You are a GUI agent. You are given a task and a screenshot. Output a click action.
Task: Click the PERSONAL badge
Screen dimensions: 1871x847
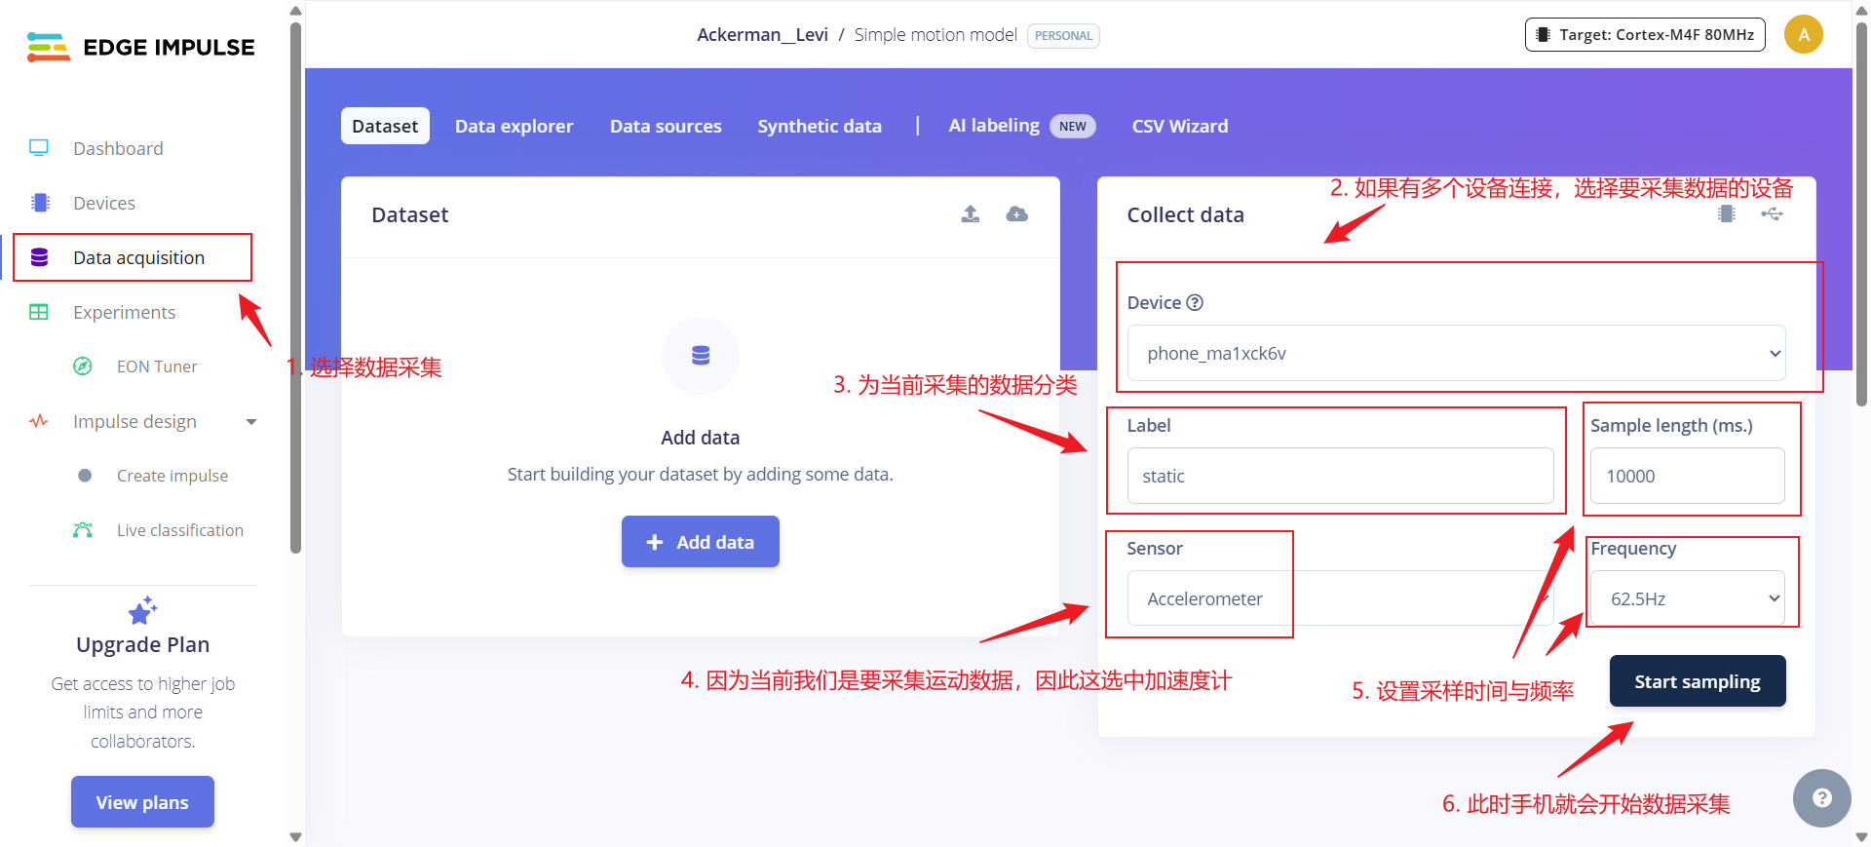(1063, 36)
